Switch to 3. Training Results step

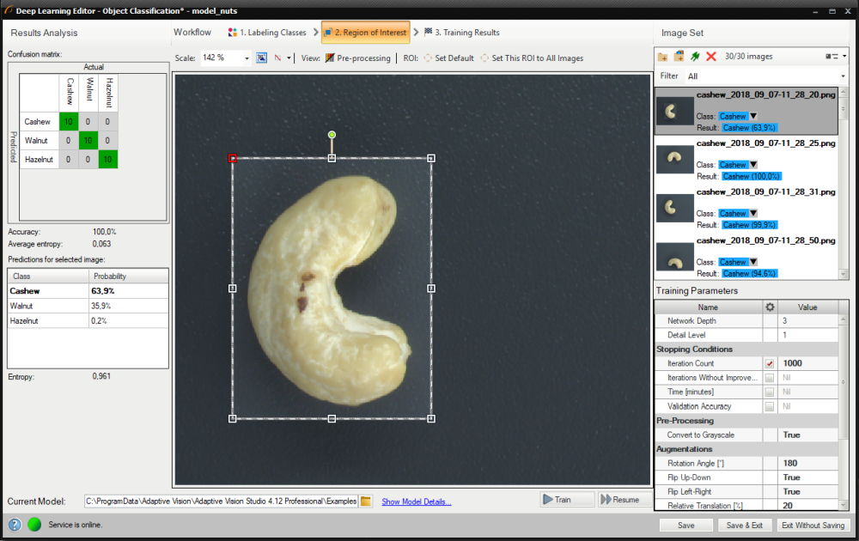(460, 33)
